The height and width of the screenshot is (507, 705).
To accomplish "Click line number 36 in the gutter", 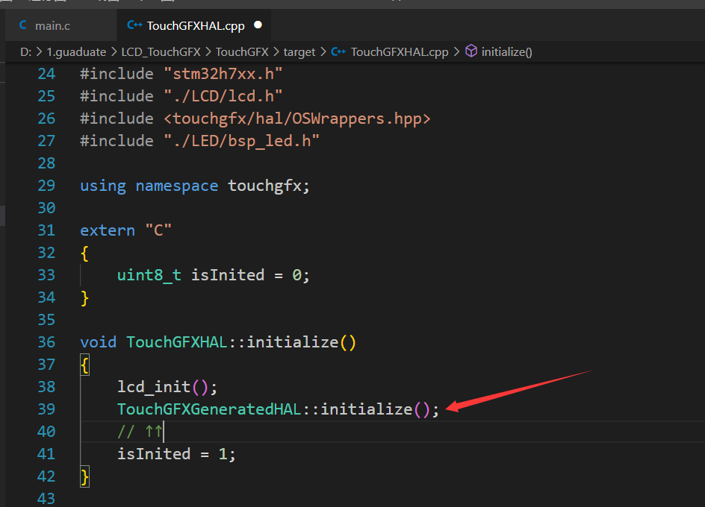I will 46,342.
